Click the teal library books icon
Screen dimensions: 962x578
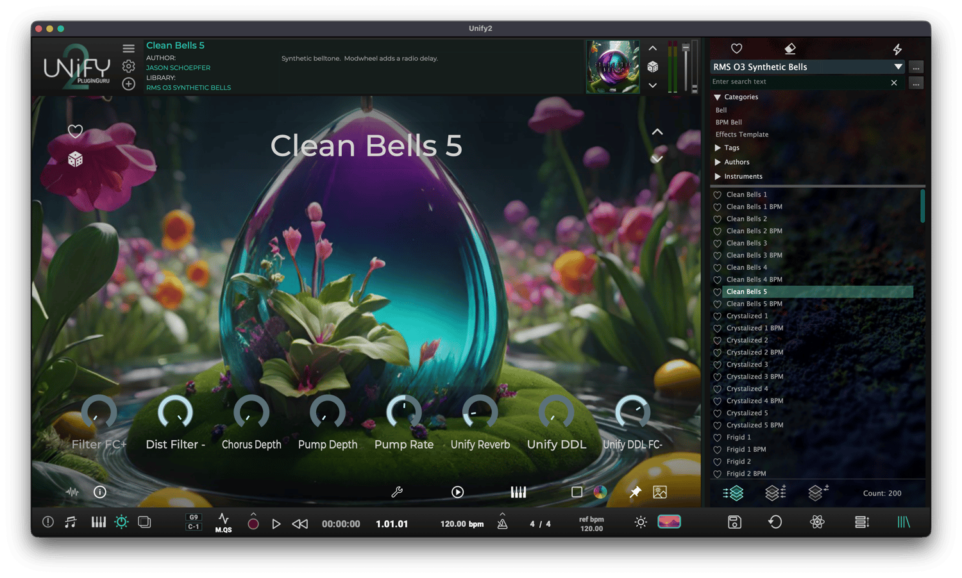(904, 522)
